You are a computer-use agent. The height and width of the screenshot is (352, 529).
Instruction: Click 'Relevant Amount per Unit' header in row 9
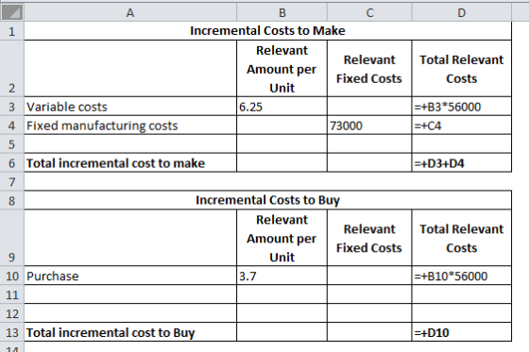pyautogui.click(x=282, y=238)
